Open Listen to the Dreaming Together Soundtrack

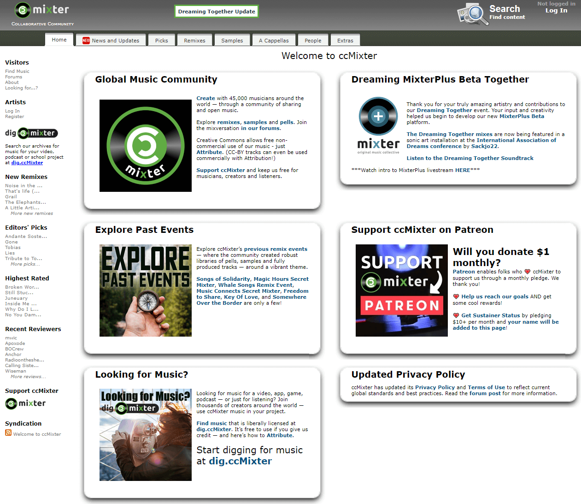[470, 158]
